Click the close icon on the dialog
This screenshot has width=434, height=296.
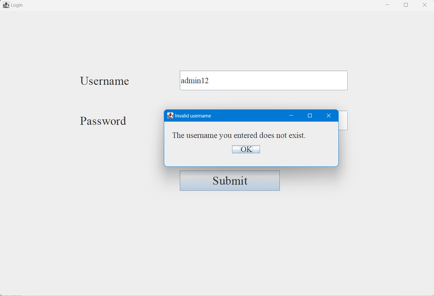(328, 116)
